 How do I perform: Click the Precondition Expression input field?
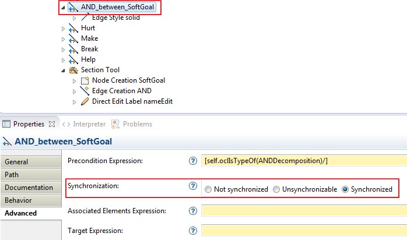[x=303, y=161]
